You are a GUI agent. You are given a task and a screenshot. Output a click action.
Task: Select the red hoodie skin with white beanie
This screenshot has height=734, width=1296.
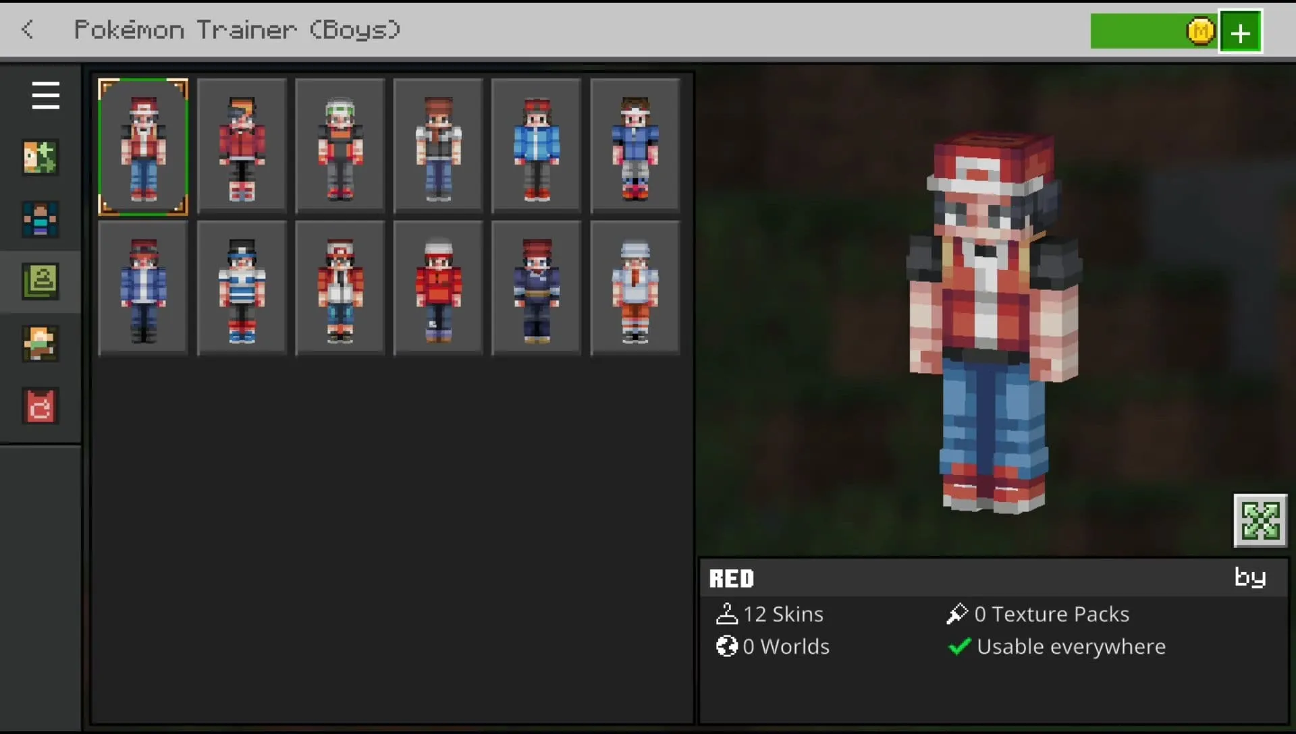(x=438, y=288)
